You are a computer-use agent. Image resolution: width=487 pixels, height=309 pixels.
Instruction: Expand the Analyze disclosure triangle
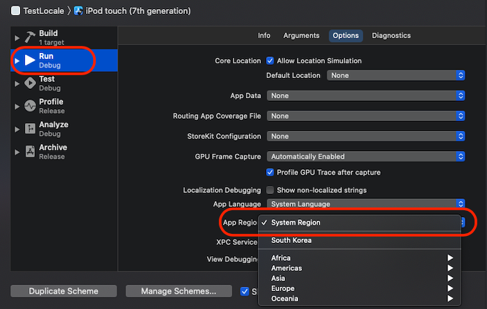(x=17, y=129)
